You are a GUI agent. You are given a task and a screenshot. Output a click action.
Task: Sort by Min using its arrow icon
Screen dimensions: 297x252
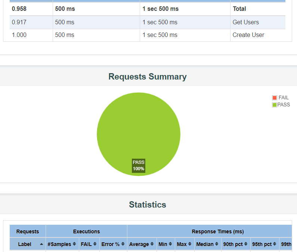pyautogui.click(x=170, y=244)
